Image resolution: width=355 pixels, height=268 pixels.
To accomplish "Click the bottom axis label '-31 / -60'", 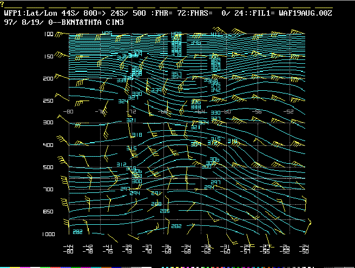I will coord(225,249).
